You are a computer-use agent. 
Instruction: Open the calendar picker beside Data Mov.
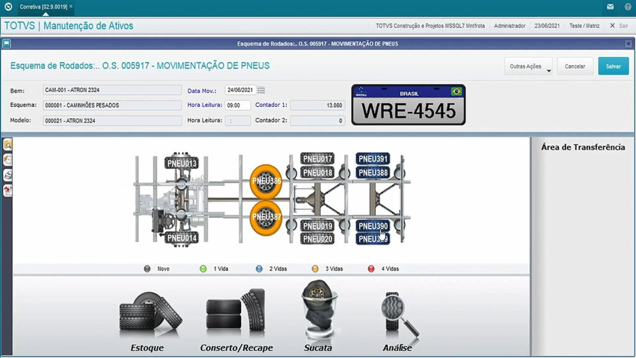261,90
